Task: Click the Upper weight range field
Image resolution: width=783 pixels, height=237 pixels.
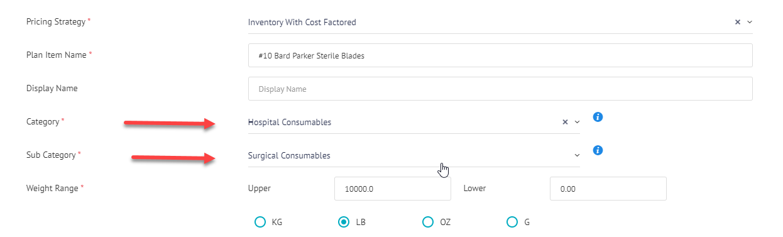Action: pos(393,189)
